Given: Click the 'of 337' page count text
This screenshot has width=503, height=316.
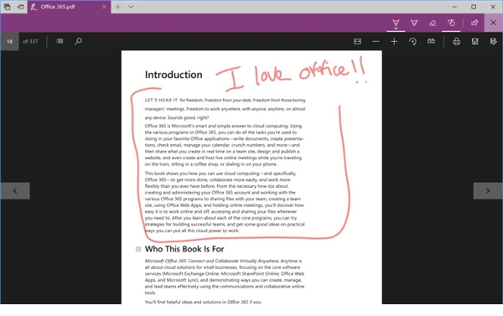Looking at the screenshot, I should point(30,41).
